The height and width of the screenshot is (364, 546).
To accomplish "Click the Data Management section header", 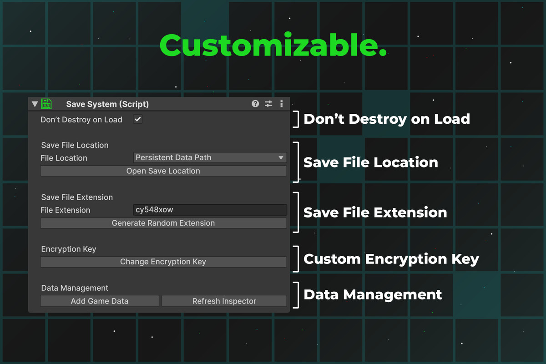I will (x=74, y=288).
